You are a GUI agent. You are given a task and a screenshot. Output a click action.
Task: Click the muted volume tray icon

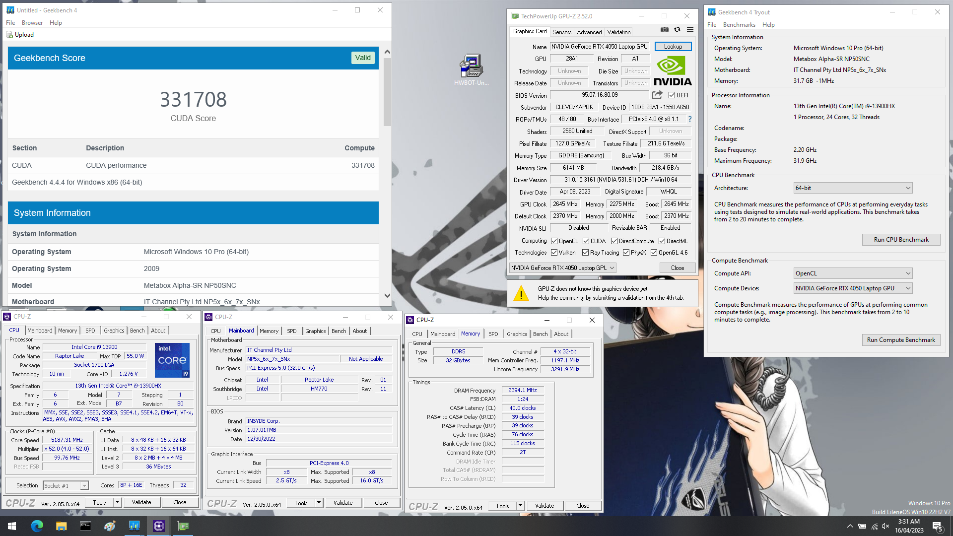[x=885, y=527]
